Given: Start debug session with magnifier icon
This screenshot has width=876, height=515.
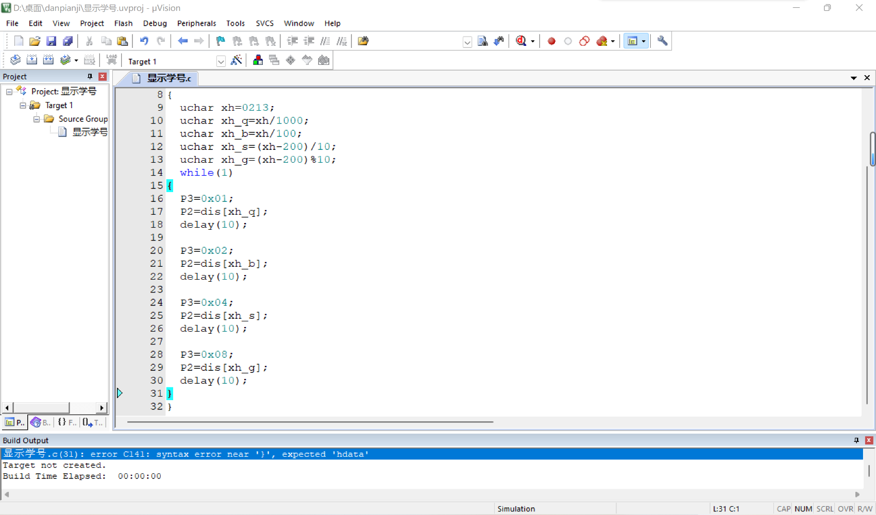Looking at the screenshot, I should [521, 41].
